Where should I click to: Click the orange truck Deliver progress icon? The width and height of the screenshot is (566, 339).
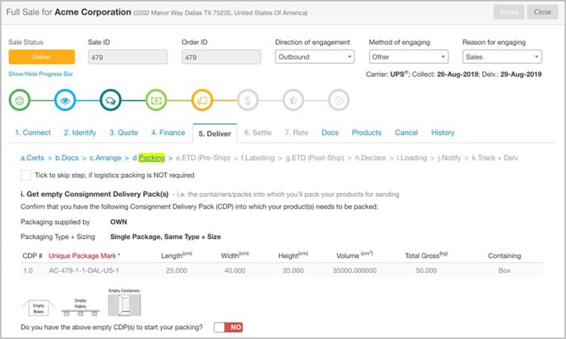tap(202, 100)
